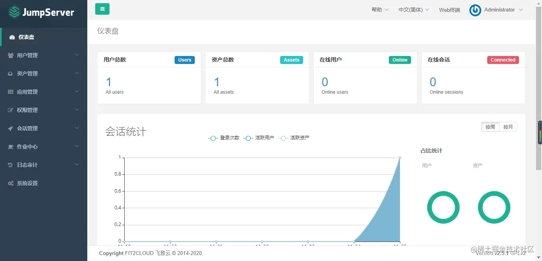This screenshot has width=542, height=261.
Task: Open 权限管理 menu item
Action: click(44, 110)
